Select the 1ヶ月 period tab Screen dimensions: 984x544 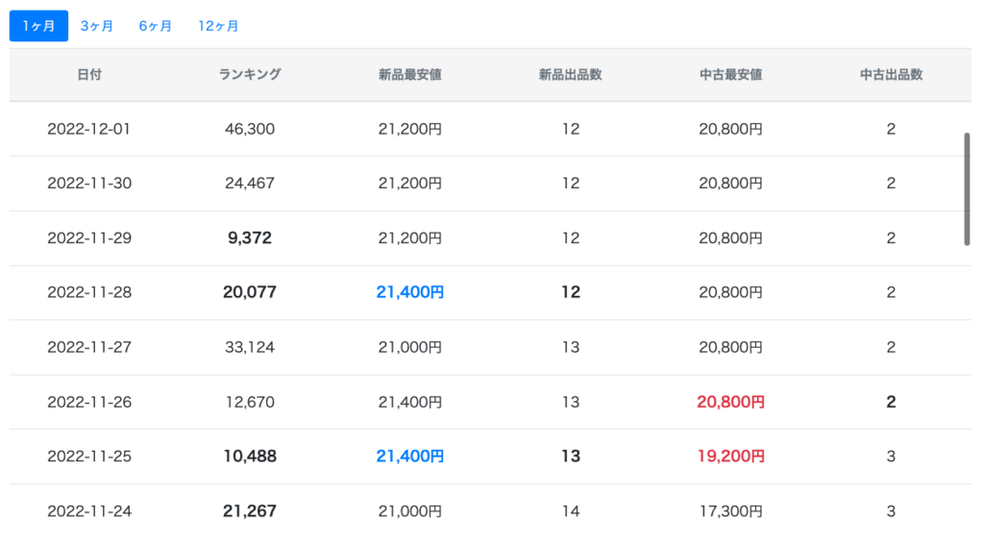pyautogui.click(x=38, y=26)
